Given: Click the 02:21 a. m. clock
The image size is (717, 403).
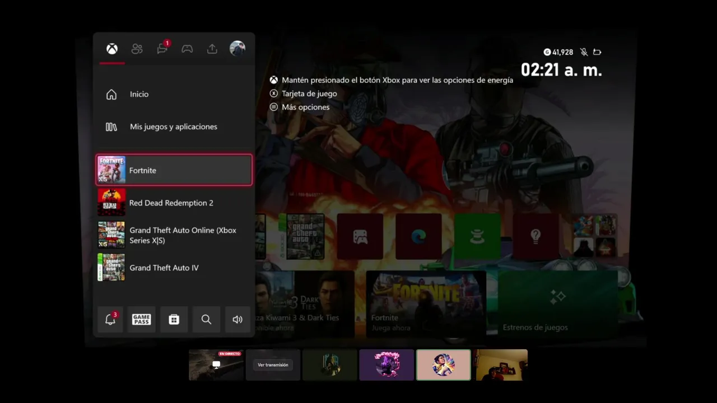Looking at the screenshot, I should point(561,70).
